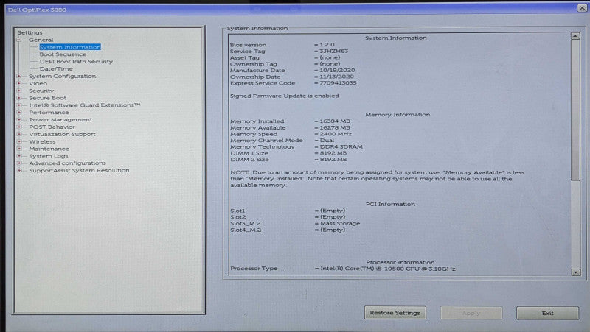Select the Security category label
Screen dimensions: 590x332
tap(41, 91)
